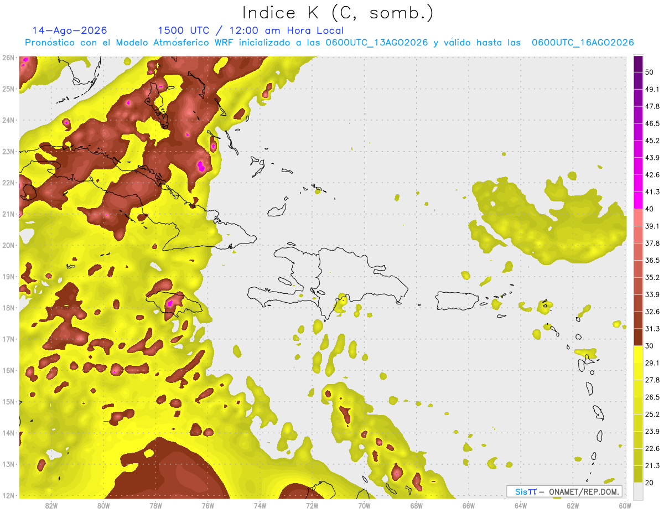This screenshot has height=513, width=664.
Task: Click the "SisTT" logo text
Action: [525, 491]
